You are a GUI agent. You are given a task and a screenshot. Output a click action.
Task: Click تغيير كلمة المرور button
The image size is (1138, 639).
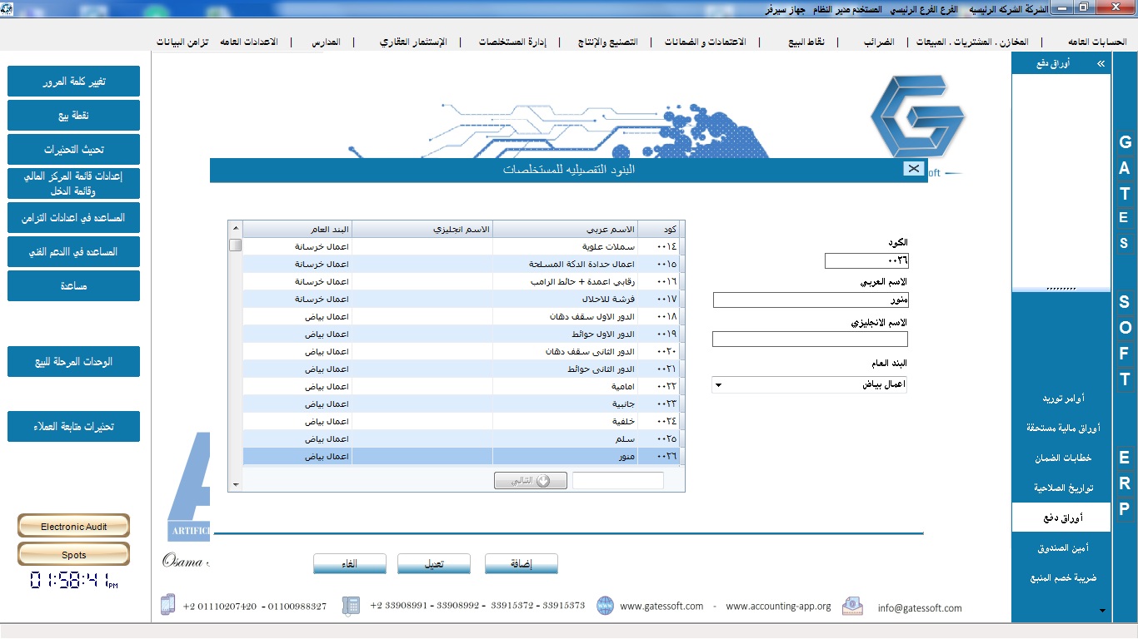(x=73, y=82)
